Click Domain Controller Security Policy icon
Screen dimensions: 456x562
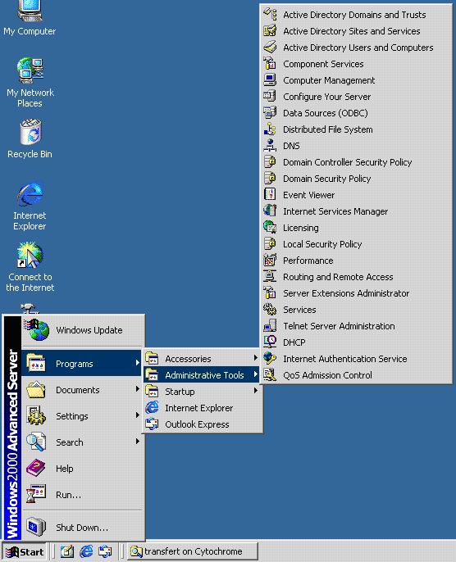(x=270, y=162)
